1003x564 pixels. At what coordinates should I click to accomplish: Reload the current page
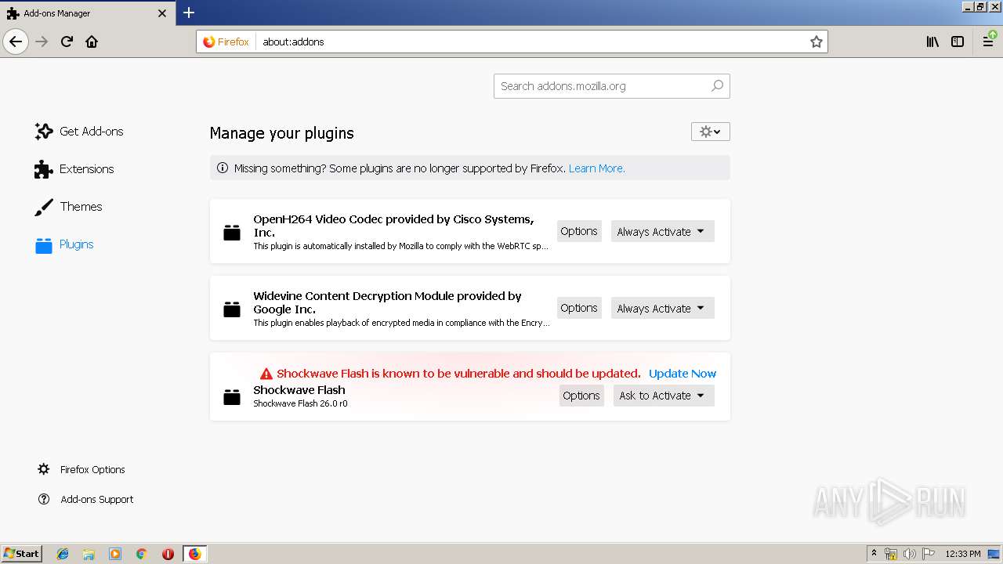[67, 42]
